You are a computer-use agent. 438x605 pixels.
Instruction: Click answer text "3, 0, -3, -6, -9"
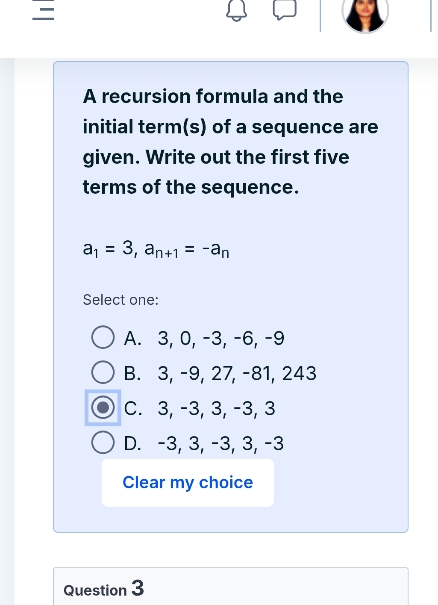pos(221,338)
